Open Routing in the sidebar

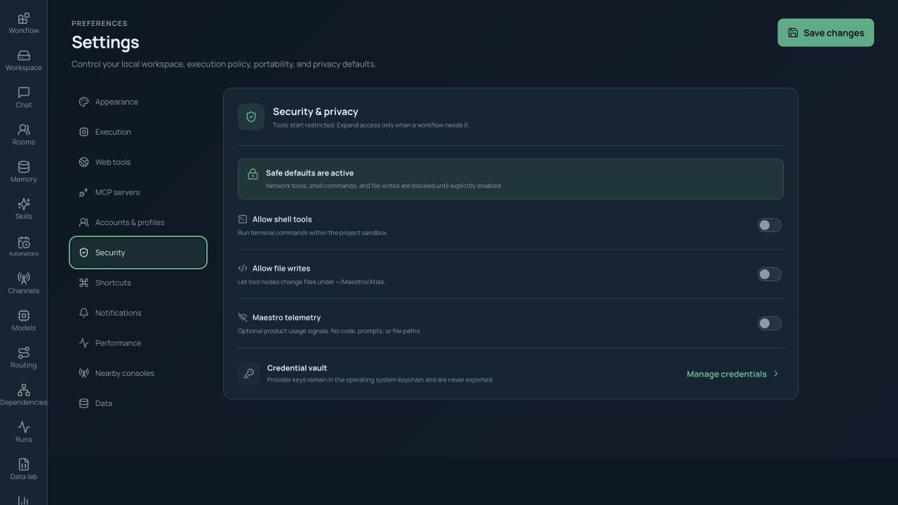[x=23, y=358]
